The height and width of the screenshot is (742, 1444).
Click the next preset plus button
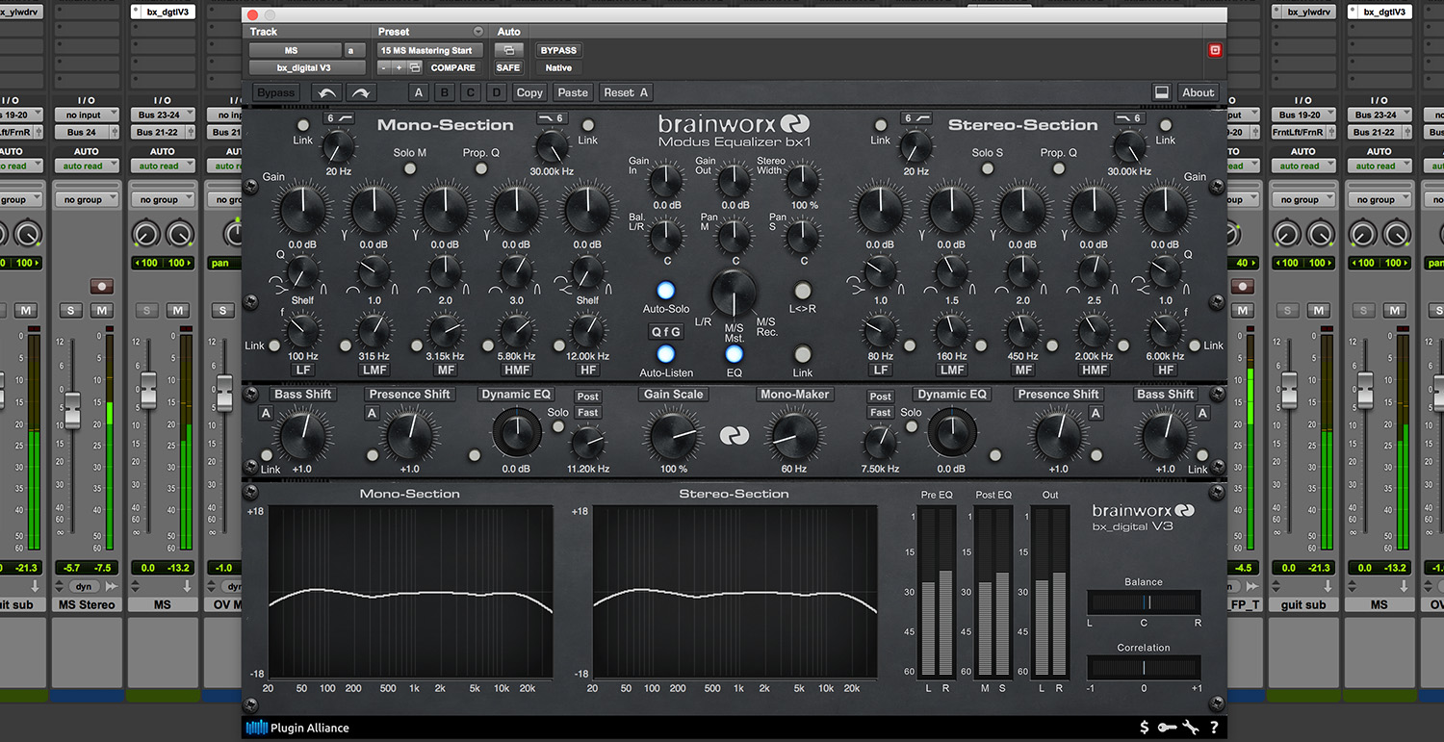pyautogui.click(x=399, y=67)
